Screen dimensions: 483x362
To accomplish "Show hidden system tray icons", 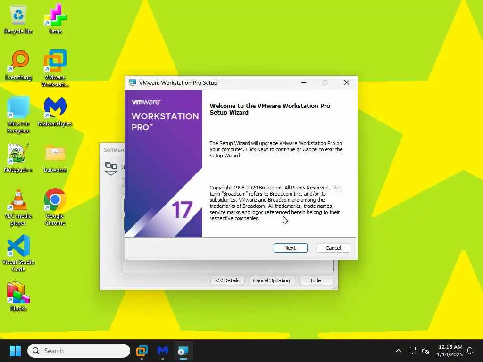I will (x=398, y=351).
